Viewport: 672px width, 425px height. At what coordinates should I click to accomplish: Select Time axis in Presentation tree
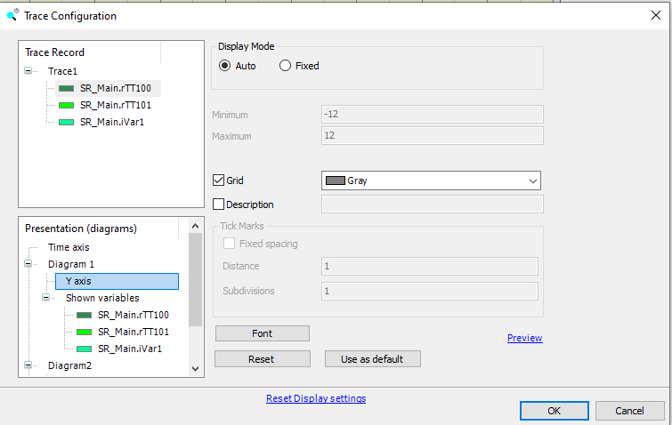(x=69, y=247)
